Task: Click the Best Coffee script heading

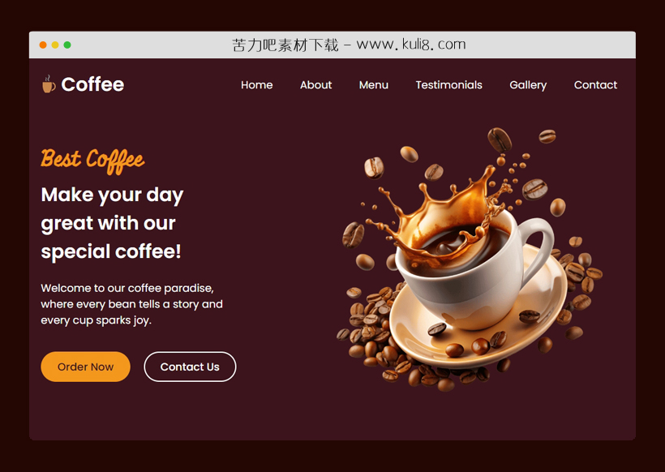Action: point(92,161)
